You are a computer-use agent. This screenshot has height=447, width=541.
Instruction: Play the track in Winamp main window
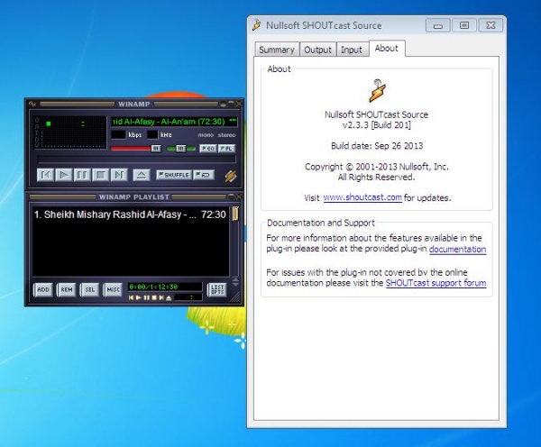[63, 175]
